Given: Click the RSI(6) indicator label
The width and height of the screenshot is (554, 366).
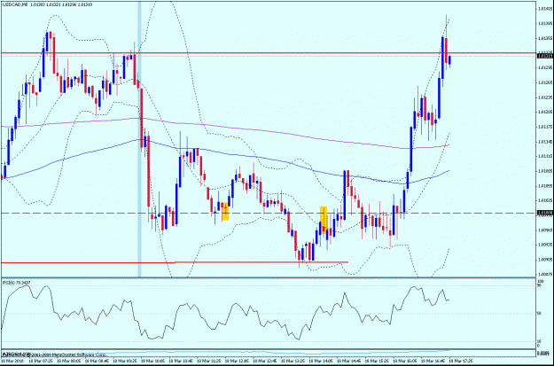Looking at the screenshot, I should tap(16, 283).
